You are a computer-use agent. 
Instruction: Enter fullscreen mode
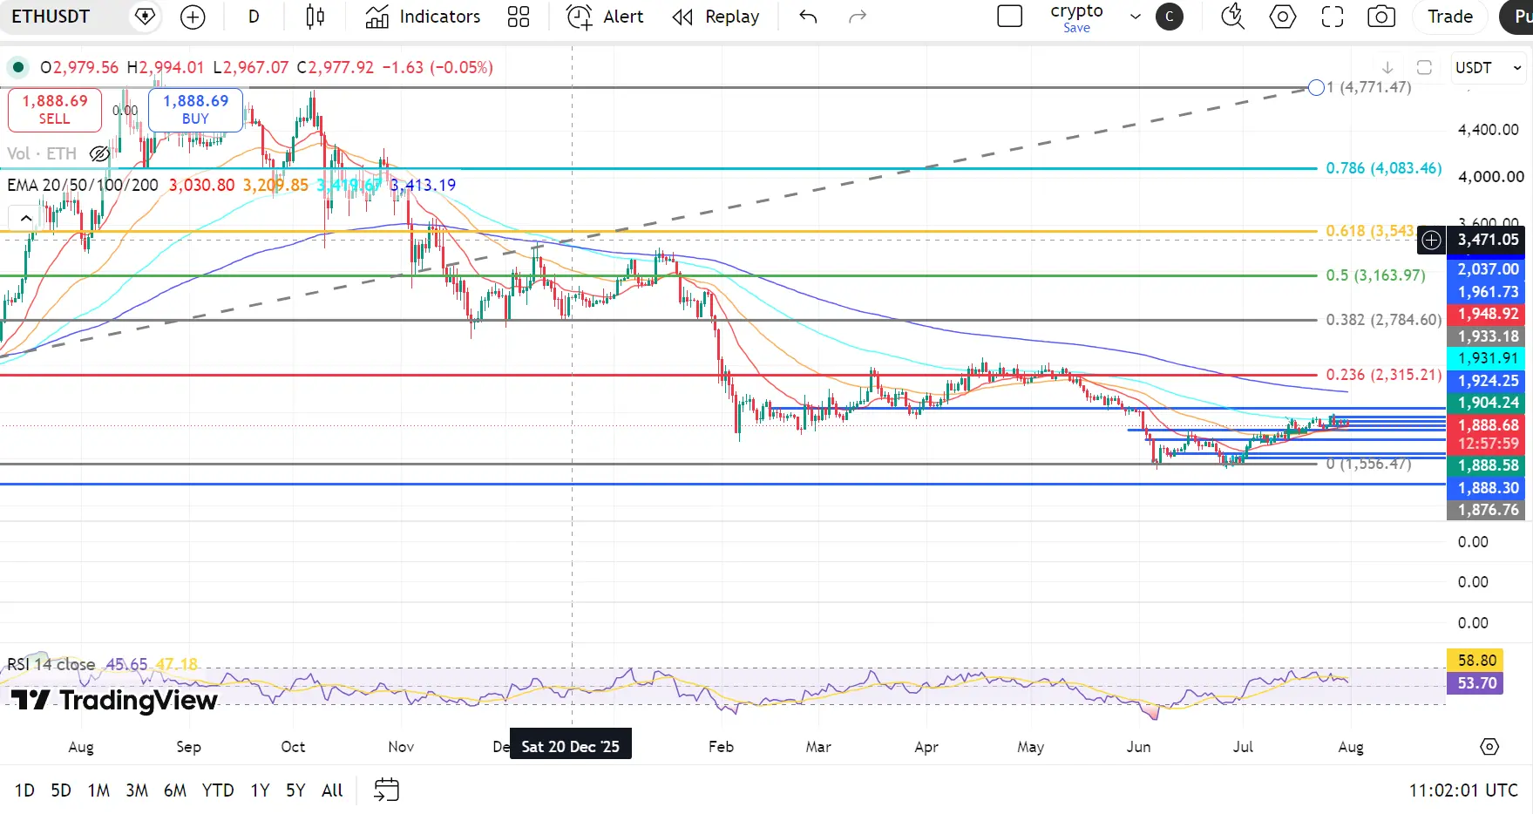click(x=1333, y=17)
